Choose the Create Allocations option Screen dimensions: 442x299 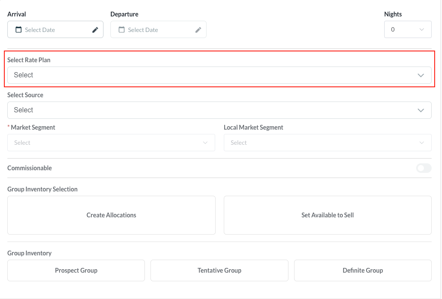[111, 215]
